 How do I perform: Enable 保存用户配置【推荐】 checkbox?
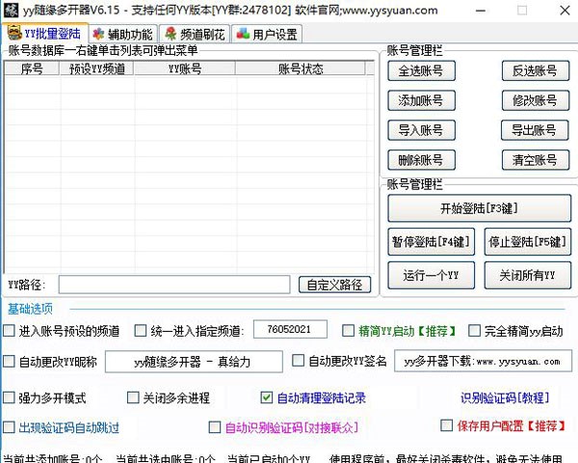(x=447, y=425)
